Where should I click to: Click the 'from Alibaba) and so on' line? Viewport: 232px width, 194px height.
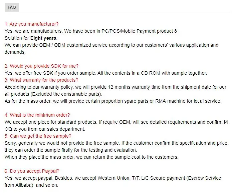click(x=31, y=185)
